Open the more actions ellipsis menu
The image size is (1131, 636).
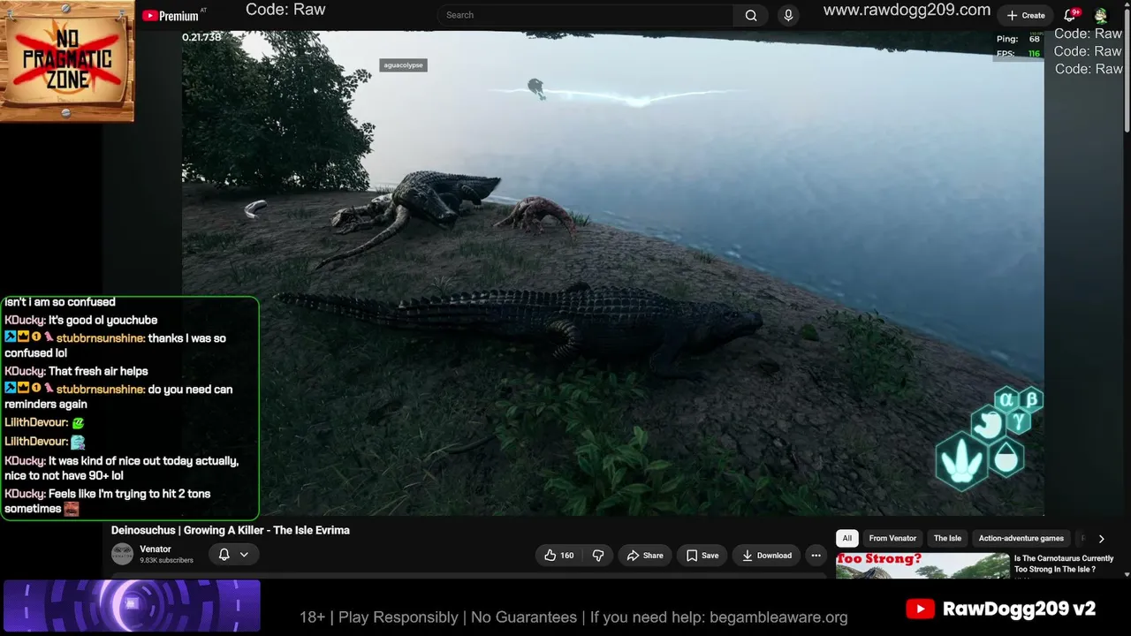[x=816, y=556]
